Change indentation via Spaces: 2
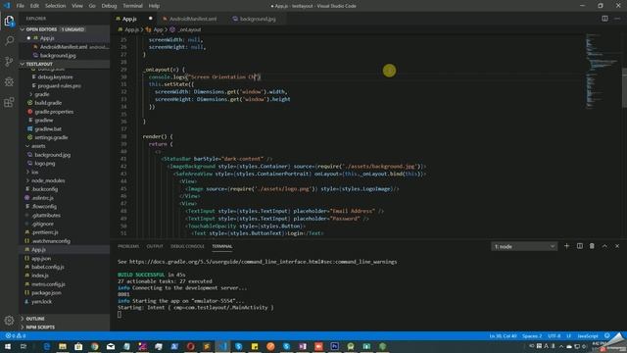 (532, 335)
